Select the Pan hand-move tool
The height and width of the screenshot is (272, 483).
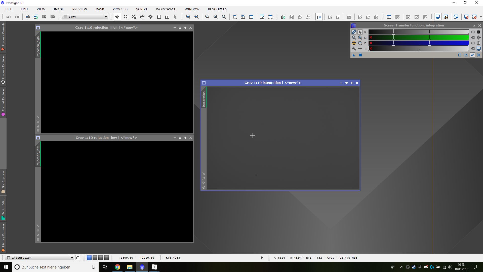point(150,17)
